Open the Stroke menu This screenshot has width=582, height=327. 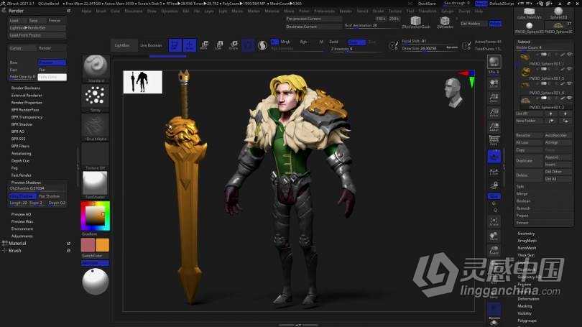[x=378, y=11]
